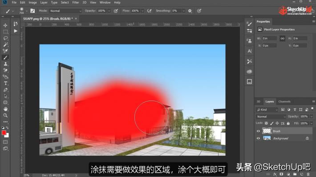Select the Lasso tool
Screen dimensions: 316x177
(x=5, y=38)
